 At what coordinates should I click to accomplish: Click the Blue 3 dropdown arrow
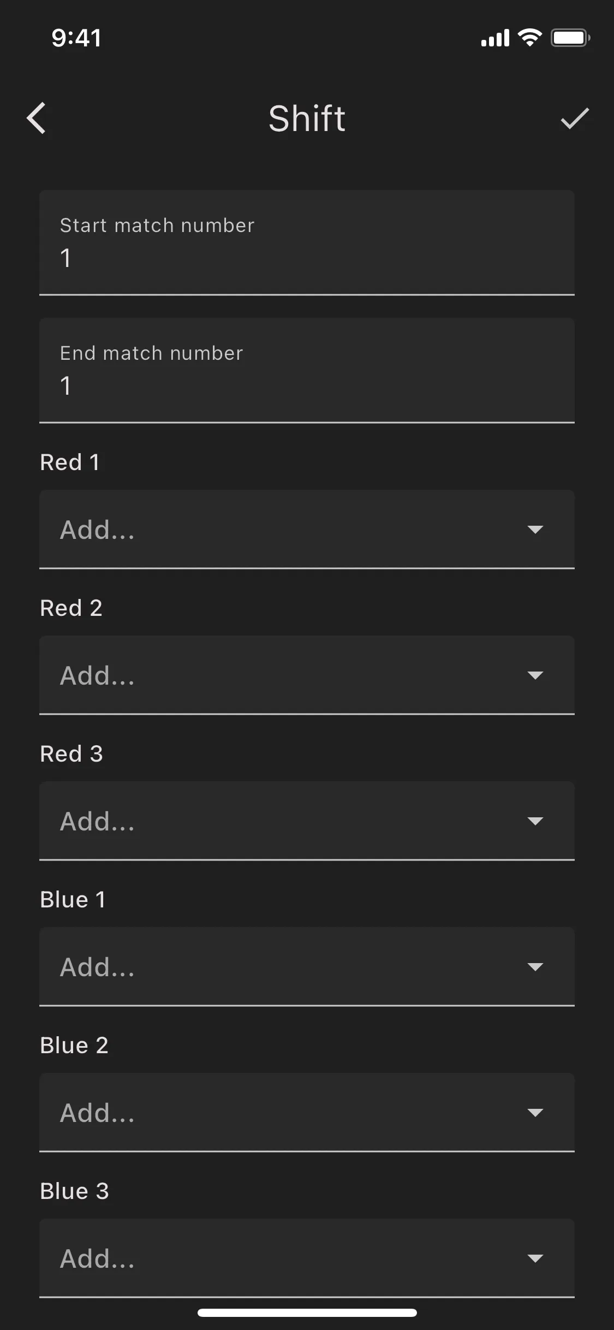tap(535, 1258)
